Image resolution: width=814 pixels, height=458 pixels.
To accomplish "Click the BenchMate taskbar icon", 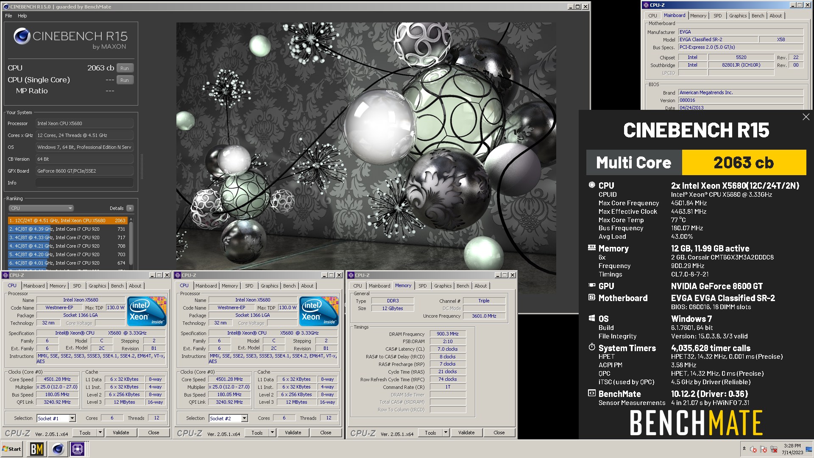I will [36, 449].
